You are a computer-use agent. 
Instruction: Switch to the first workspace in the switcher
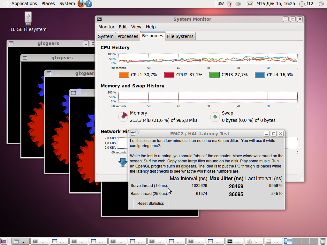[x=288, y=241]
